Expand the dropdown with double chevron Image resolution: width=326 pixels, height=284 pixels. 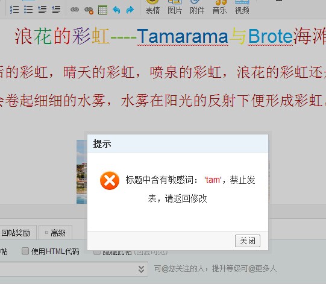142,270
